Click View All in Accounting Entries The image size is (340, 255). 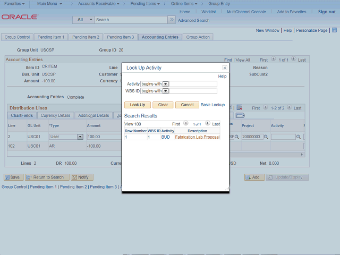point(243,60)
